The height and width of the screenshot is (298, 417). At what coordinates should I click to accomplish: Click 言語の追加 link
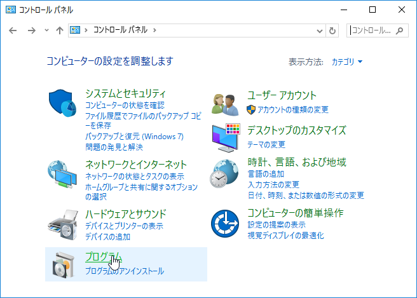click(x=266, y=174)
